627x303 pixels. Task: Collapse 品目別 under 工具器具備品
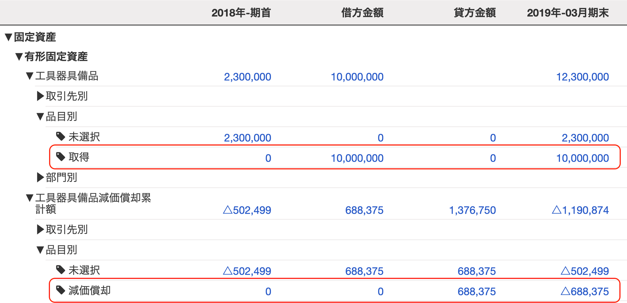(x=40, y=116)
